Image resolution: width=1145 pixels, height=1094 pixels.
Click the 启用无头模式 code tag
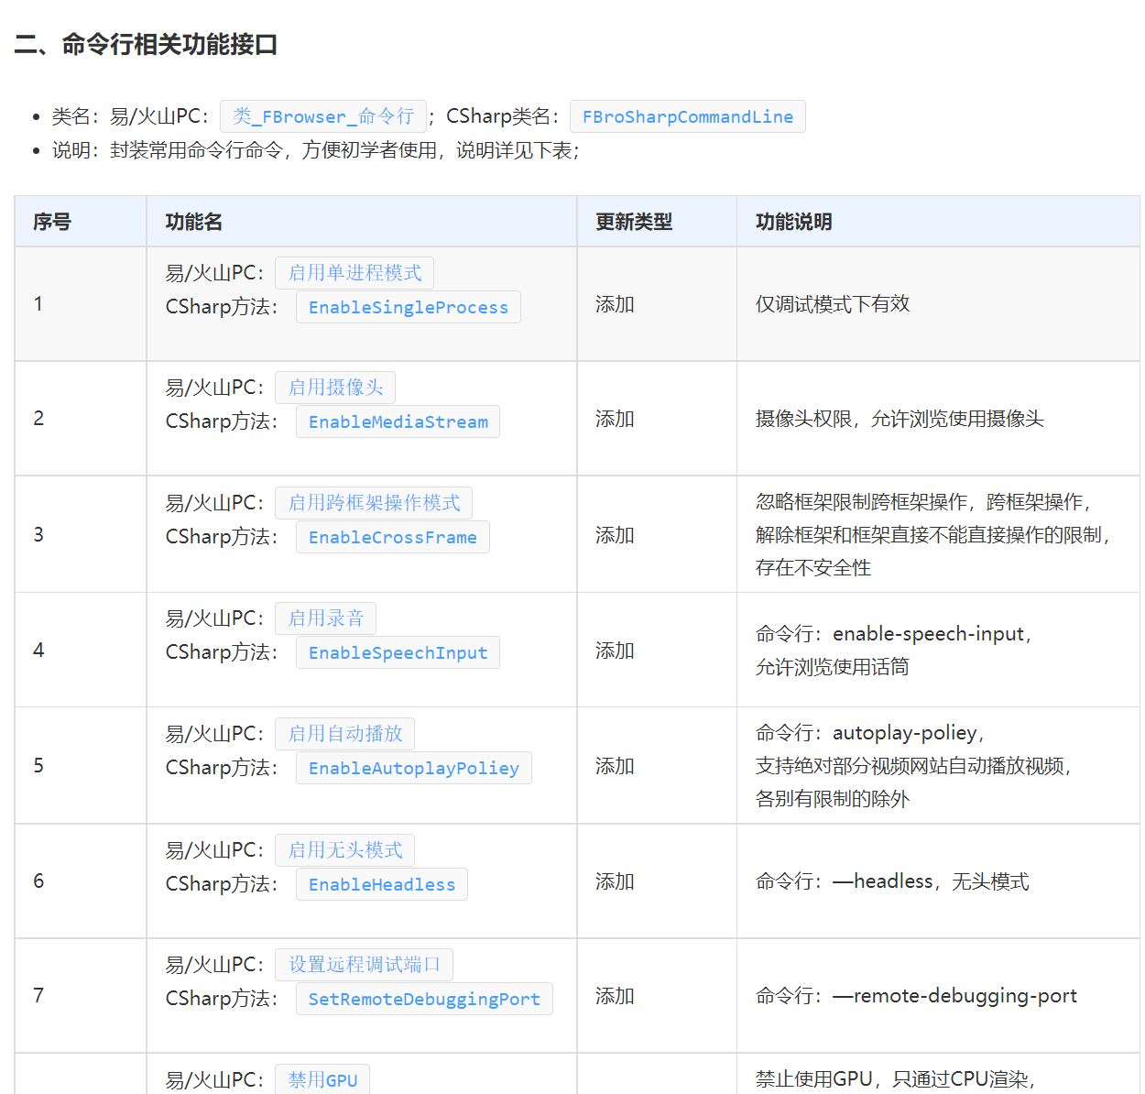(x=344, y=850)
